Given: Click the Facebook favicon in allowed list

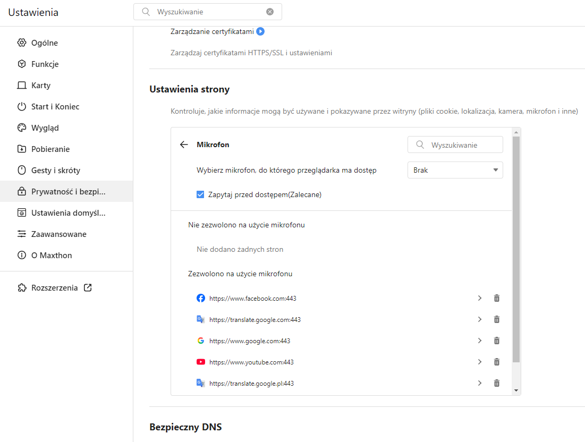Looking at the screenshot, I should 201,298.
